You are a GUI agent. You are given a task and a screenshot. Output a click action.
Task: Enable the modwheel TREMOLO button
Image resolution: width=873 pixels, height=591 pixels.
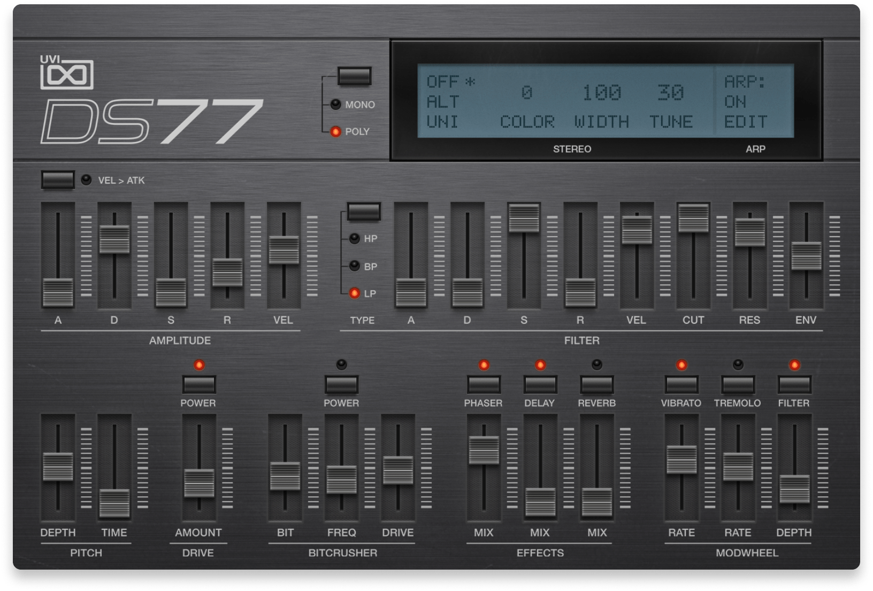pyautogui.click(x=738, y=384)
